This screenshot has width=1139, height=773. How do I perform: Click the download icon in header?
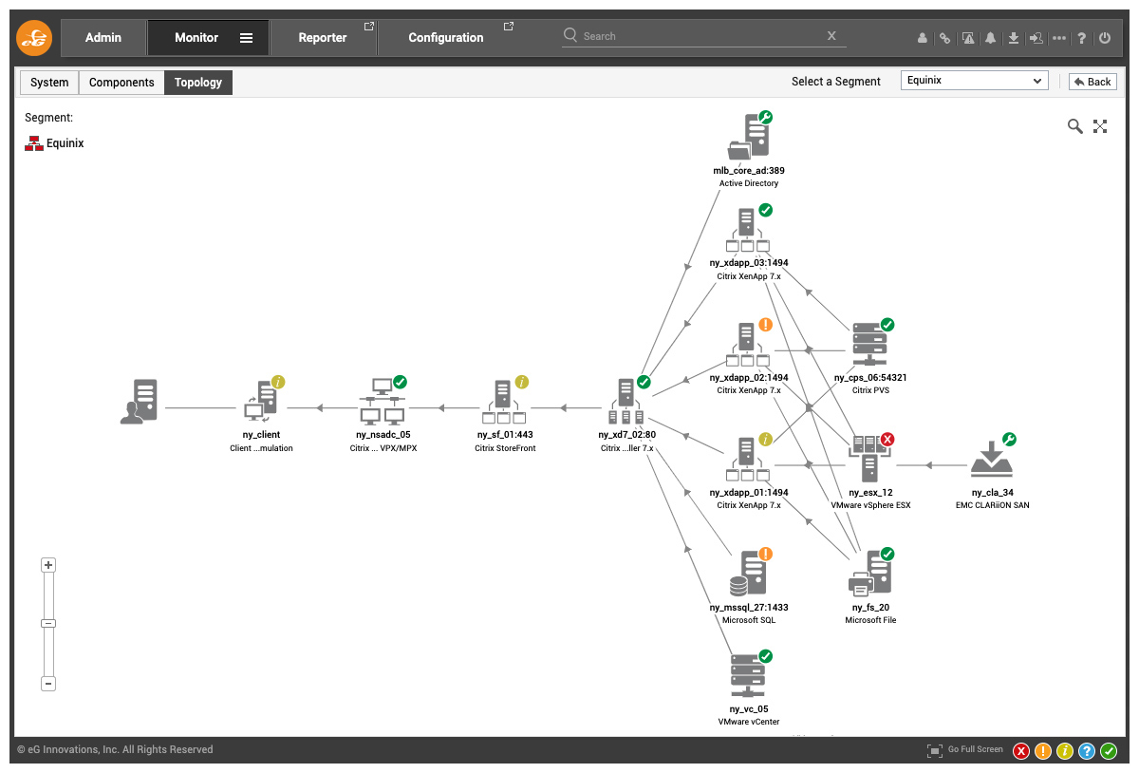point(1014,38)
